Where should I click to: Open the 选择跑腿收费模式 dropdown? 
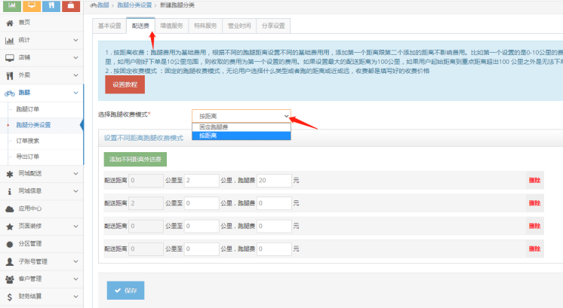pyautogui.click(x=241, y=115)
